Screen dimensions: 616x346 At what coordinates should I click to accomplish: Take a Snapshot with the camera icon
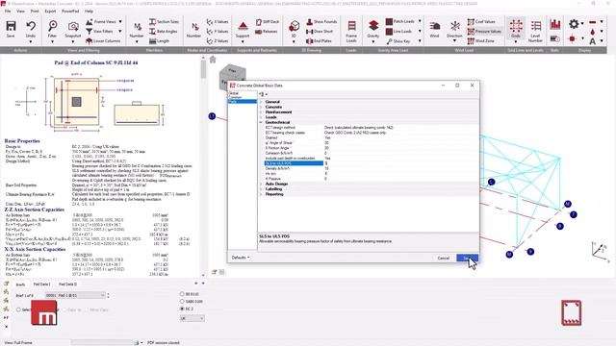[x=73, y=26]
